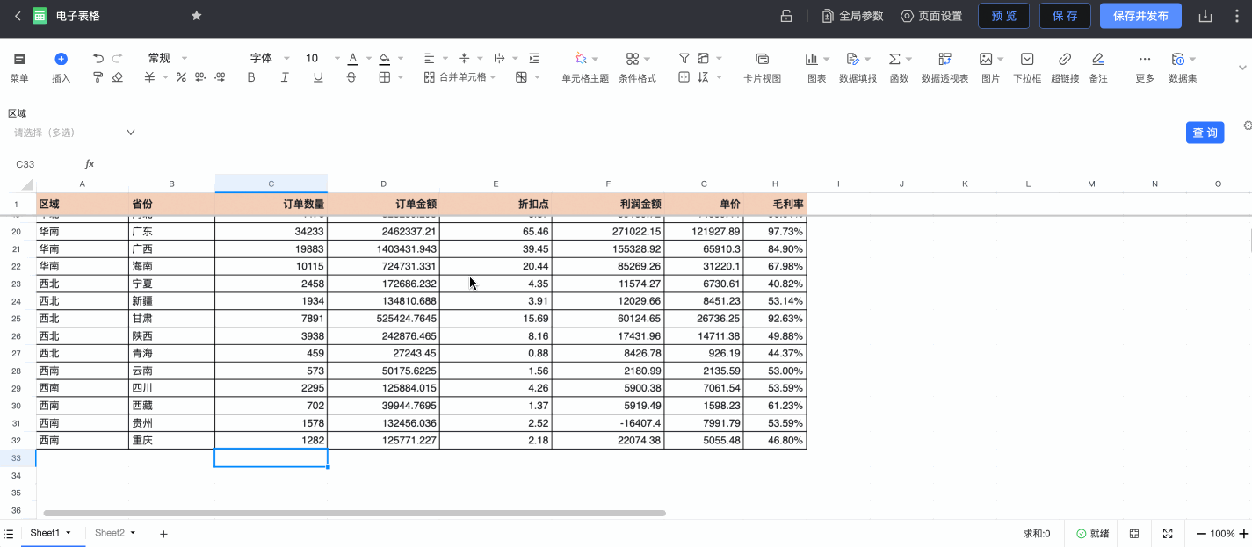1252x547 pixels.
Task: Click the filter funnel icon
Action: point(684,59)
